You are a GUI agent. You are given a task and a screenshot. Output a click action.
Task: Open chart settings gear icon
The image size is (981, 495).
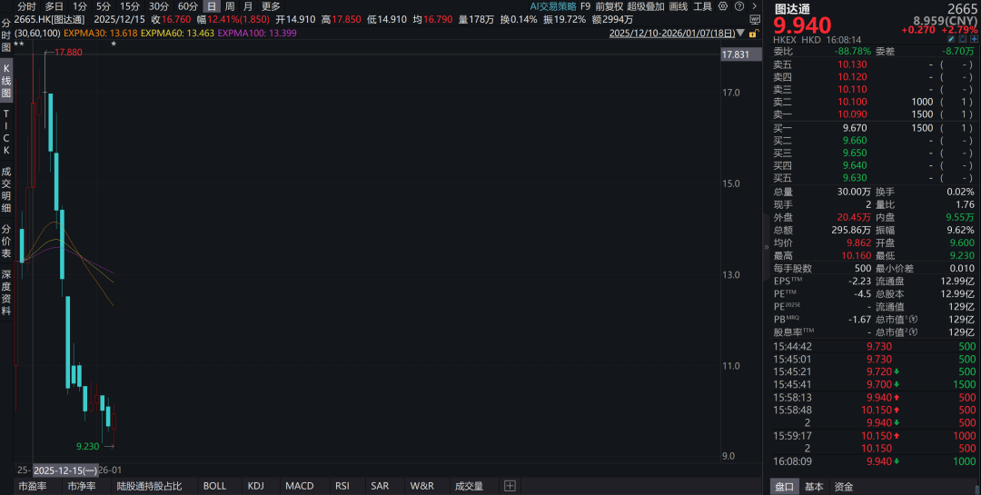(x=723, y=6)
